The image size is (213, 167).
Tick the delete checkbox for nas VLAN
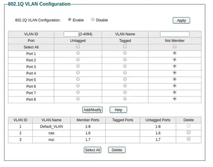(x=189, y=132)
